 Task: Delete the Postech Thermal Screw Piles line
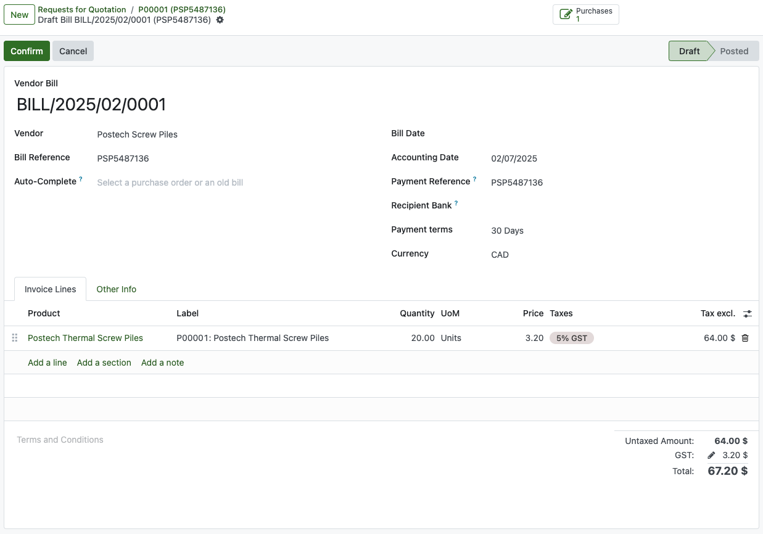pos(745,338)
